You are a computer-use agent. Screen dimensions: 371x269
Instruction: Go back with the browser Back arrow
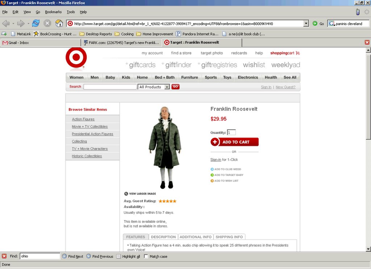coord(6,23)
